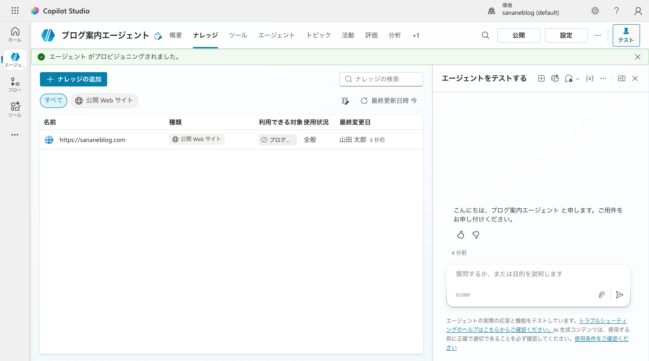Viewport: 649px width, 361px height.
Task: Open settings gear in top bar
Action: click(595, 11)
